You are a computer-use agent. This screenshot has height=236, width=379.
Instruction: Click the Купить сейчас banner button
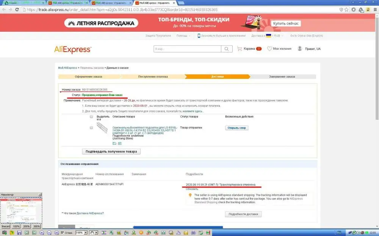tap(286, 23)
